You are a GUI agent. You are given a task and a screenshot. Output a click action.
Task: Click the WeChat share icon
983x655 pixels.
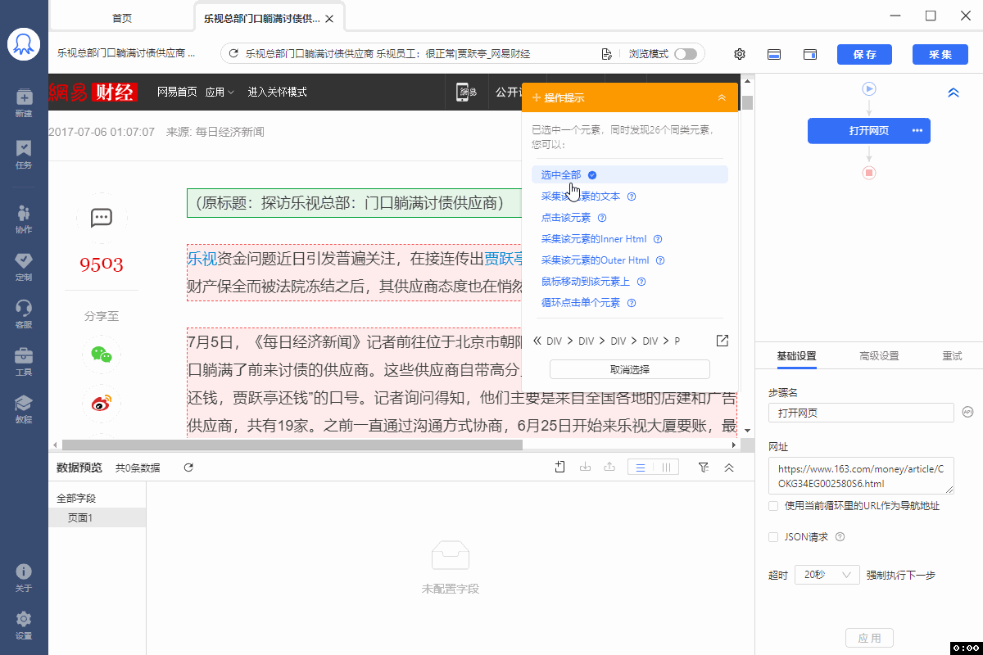click(102, 355)
